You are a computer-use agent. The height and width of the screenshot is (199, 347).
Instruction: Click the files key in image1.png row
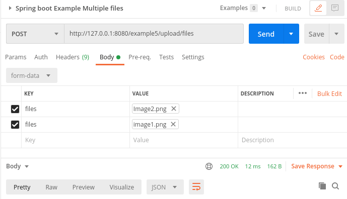point(31,124)
